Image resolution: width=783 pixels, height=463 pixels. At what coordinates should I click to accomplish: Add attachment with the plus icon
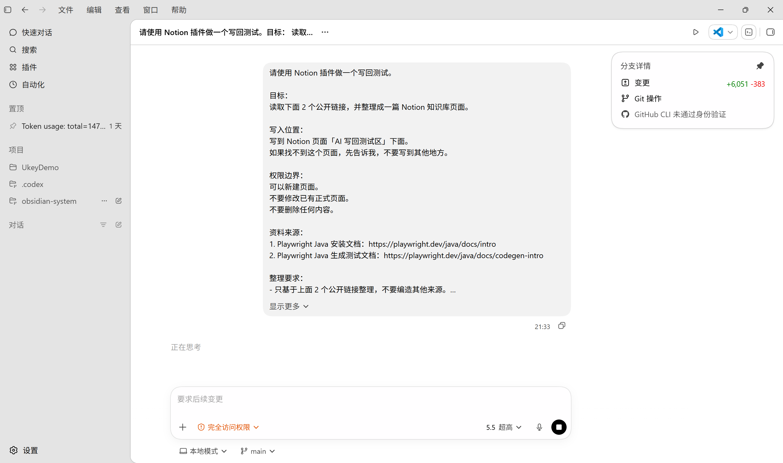[x=183, y=427]
